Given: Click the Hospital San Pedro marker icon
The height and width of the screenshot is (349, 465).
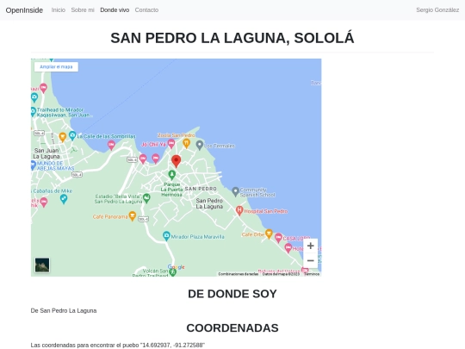Looking at the screenshot, I should 239,210.
